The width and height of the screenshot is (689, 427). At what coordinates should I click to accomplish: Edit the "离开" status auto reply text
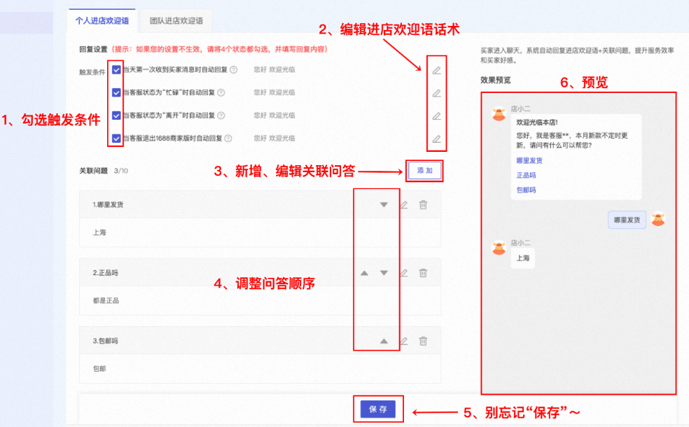tap(436, 116)
